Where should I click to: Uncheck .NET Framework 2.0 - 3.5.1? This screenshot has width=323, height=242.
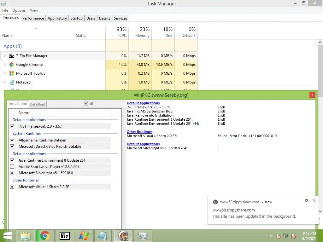coord(12,126)
